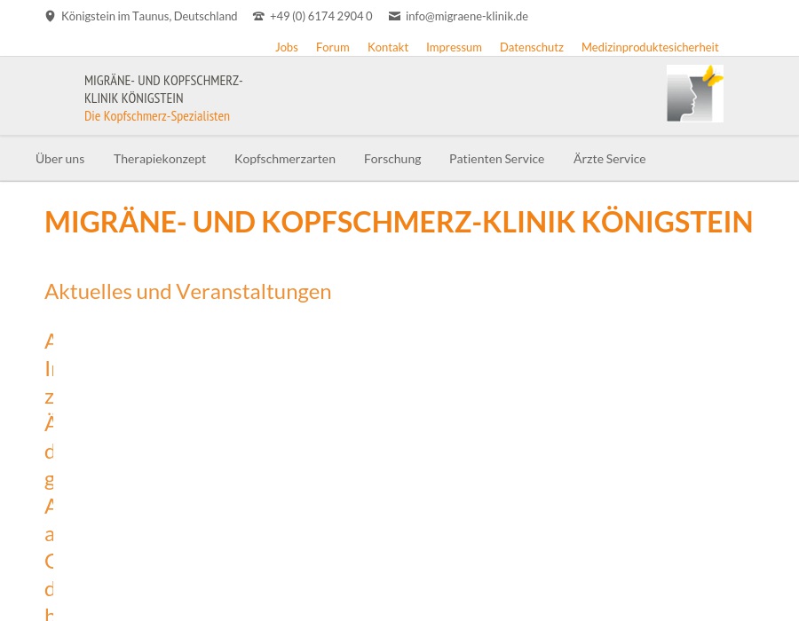Open the Über uns navigation menu
Screen dimensions: 799x621
click(59, 158)
